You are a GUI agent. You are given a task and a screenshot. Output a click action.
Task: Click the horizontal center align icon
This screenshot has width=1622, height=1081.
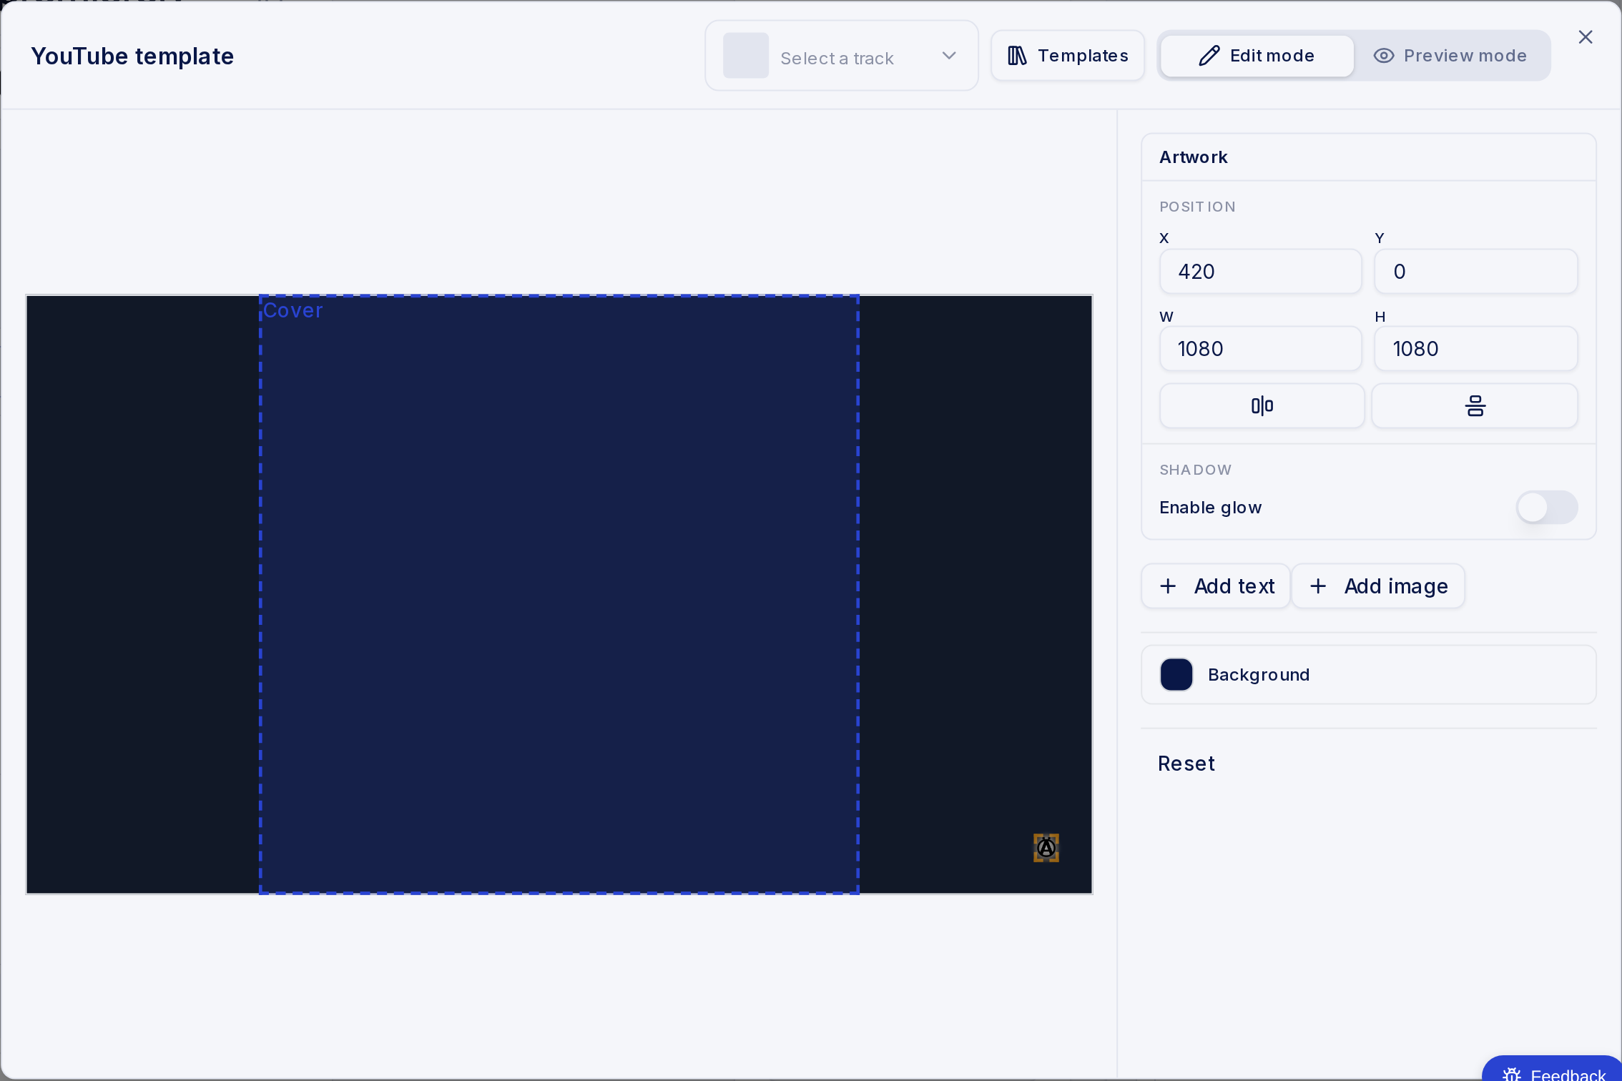[1262, 406]
